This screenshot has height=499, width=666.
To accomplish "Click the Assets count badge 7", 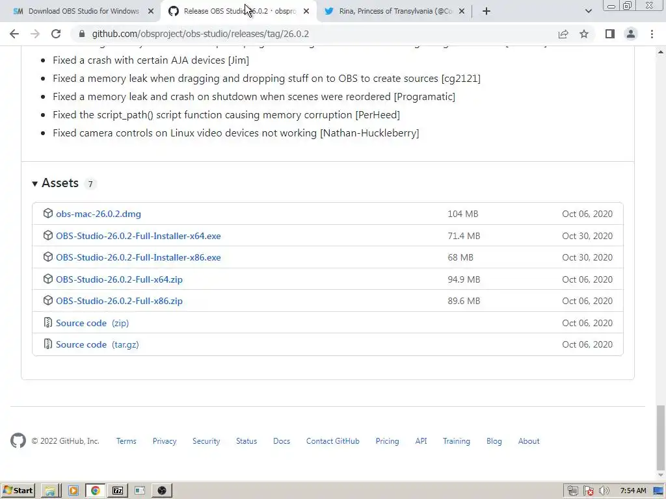I will (90, 184).
